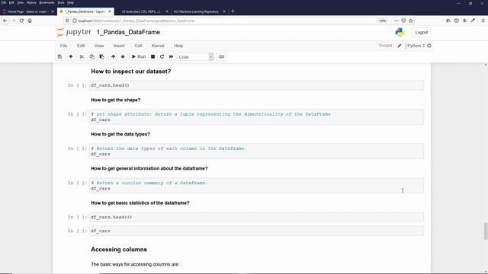488x274 pixels.
Task: Go back with browser back arrow
Action: 5,21
